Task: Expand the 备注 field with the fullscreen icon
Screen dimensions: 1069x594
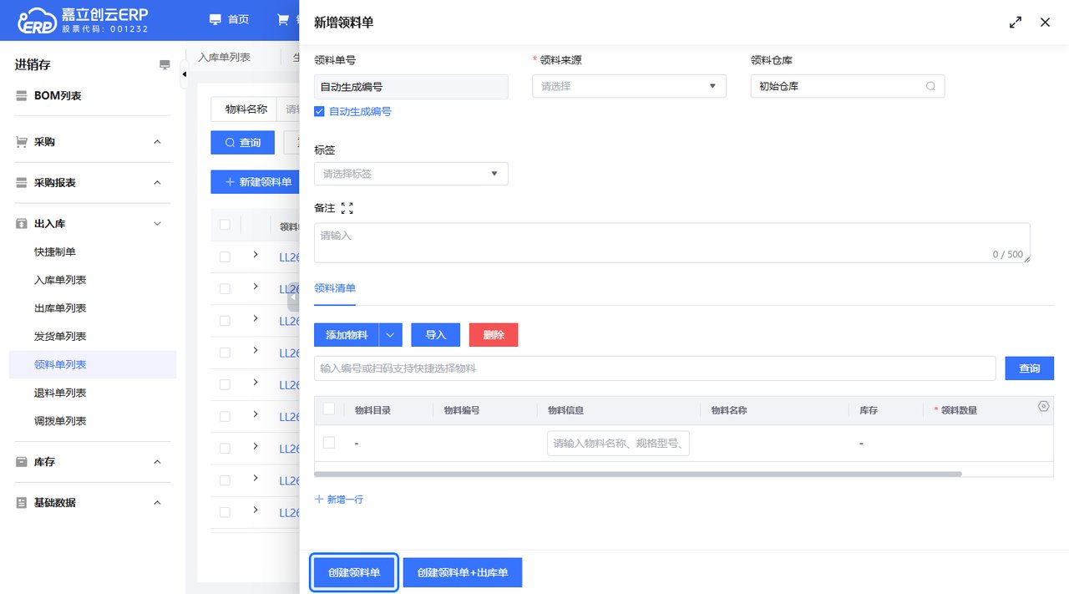Action: click(347, 208)
